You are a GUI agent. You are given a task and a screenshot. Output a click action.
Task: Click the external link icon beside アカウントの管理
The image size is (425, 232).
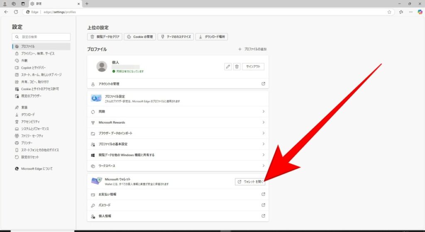pos(263,84)
